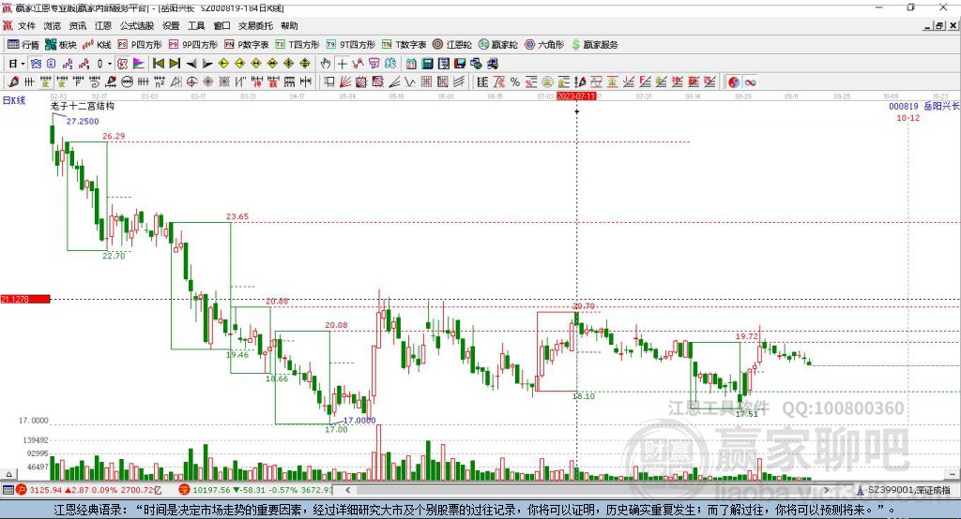Screen dimensions: 961x519
Task: Open the 文件 menu
Action: click(x=26, y=25)
